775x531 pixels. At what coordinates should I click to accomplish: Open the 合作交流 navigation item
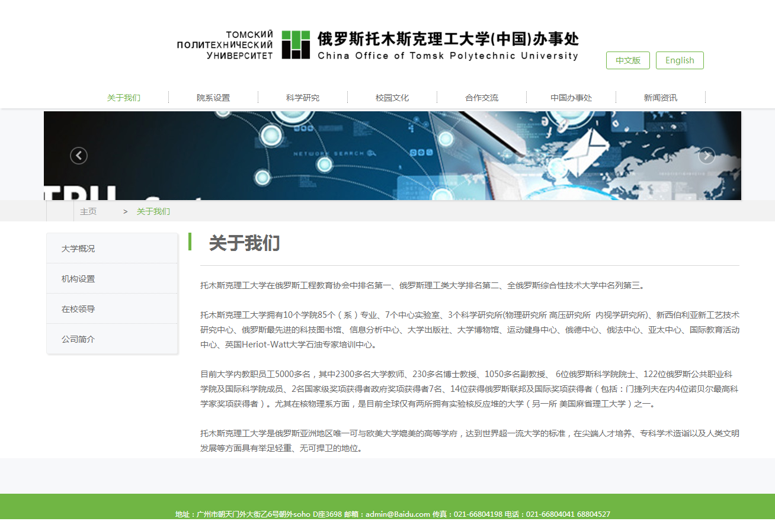482,98
